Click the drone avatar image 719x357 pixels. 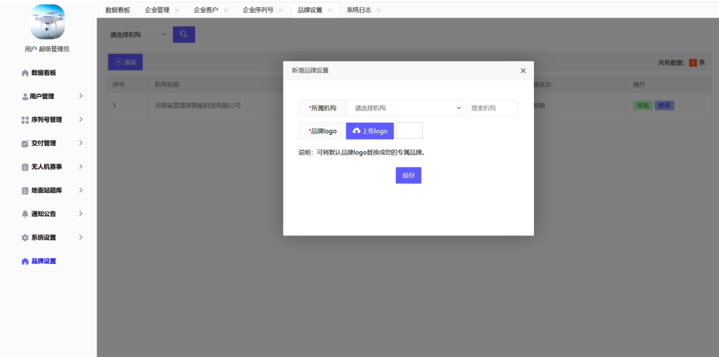point(47,22)
